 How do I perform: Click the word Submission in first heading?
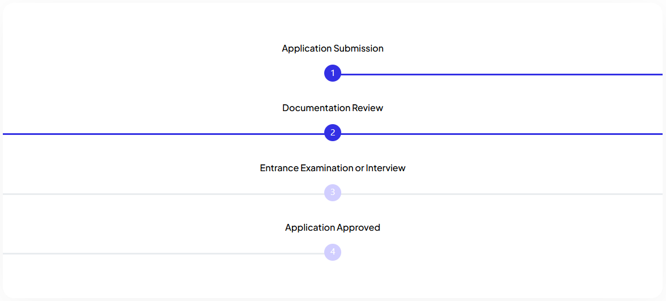click(358, 48)
